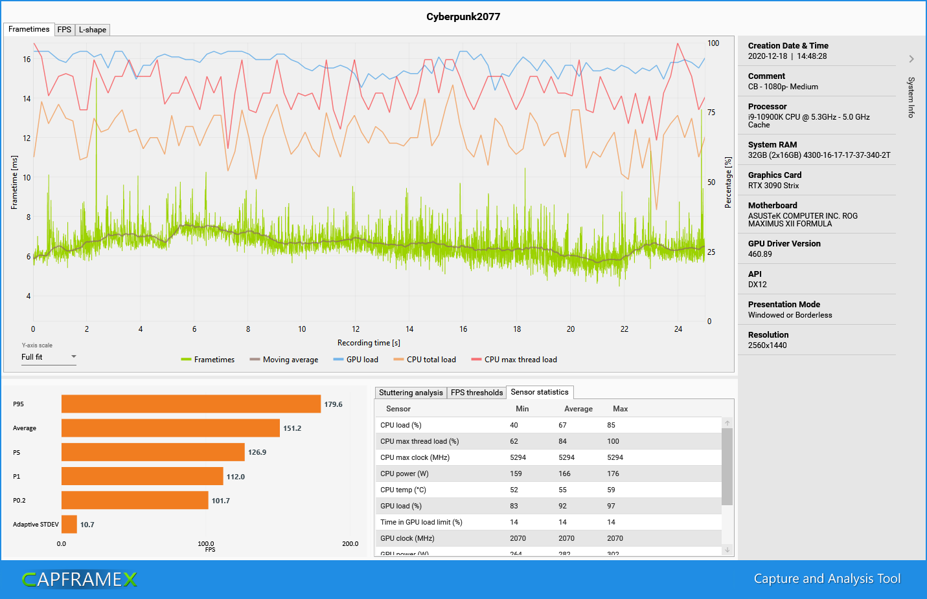The image size is (927, 599).
Task: Click the Sensor column header
Action: [x=398, y=409]
